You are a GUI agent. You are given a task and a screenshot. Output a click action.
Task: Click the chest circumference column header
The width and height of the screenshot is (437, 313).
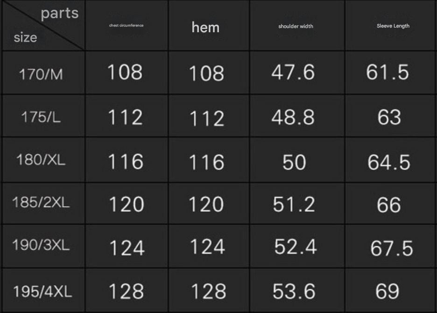pyautogui.click(x=127, y=25)
